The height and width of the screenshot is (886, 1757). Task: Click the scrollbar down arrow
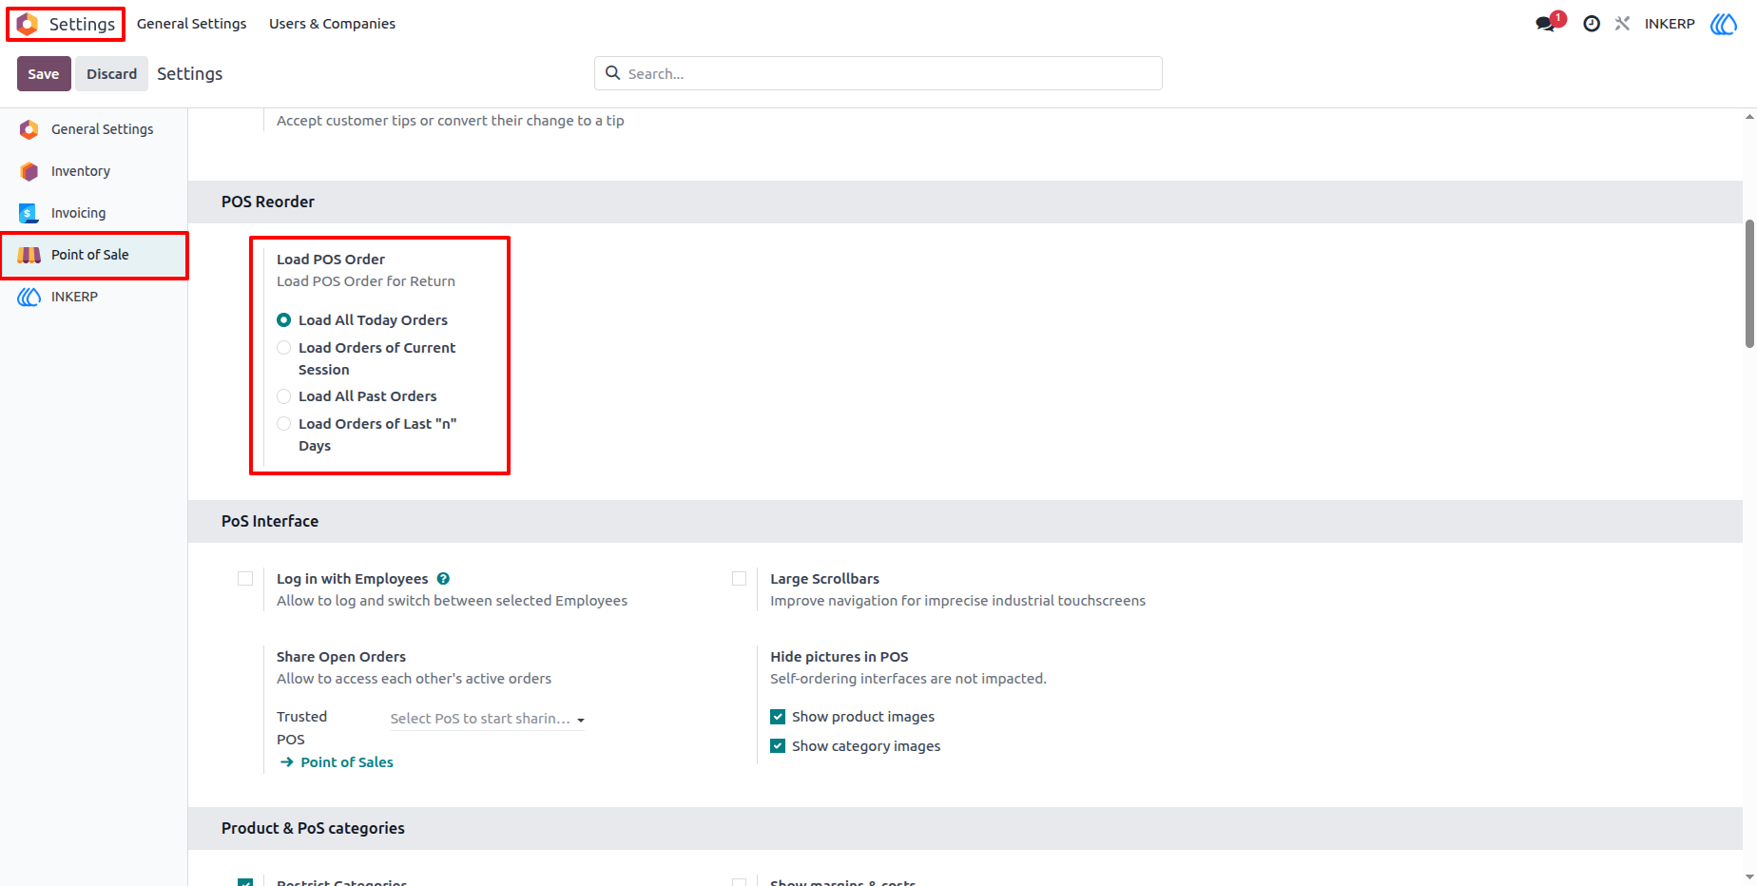(1749, 876)
